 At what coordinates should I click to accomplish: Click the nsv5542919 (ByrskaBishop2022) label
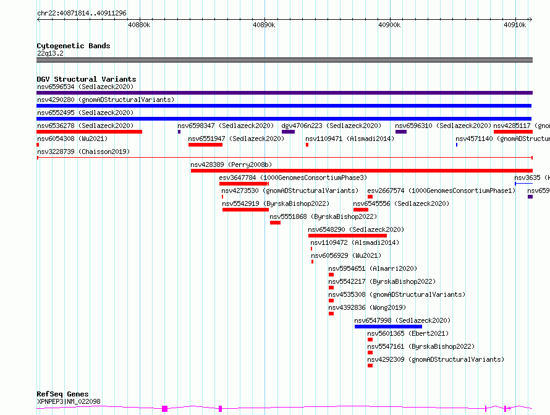(276, 203)
